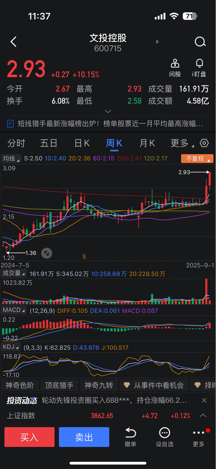Open the 更多 three-dots menu

point(199,433)
